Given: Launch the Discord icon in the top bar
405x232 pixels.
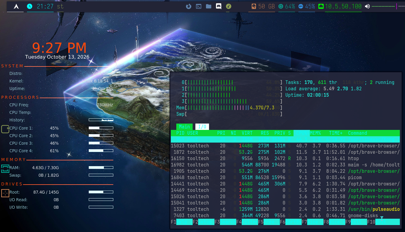Looking at the screenshot, I should (x=218, y=6).
